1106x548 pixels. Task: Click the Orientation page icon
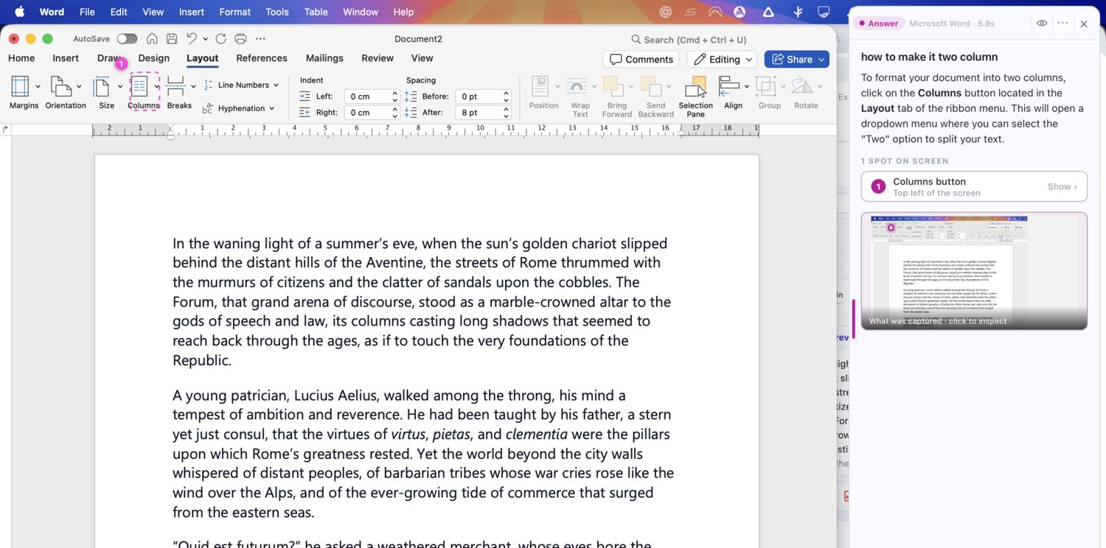point(61,87)
